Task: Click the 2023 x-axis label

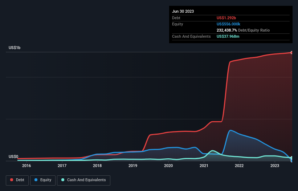Action: pyautogui.click(x=275, y=166)
